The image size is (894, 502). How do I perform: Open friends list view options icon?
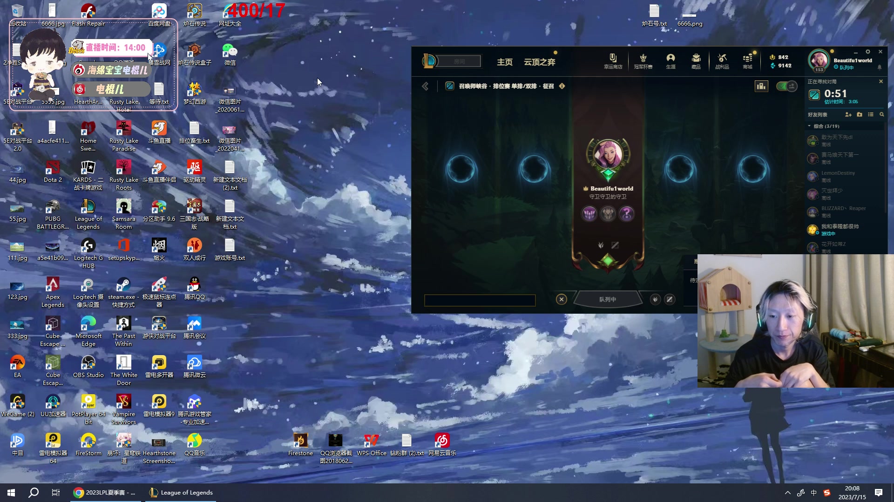pyautogui.click(x=871, y=114)
